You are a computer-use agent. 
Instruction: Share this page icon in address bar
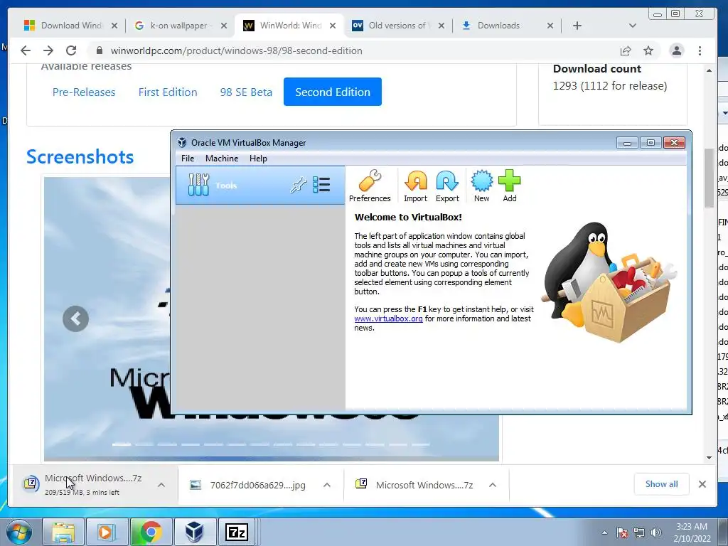click(626, 50)
